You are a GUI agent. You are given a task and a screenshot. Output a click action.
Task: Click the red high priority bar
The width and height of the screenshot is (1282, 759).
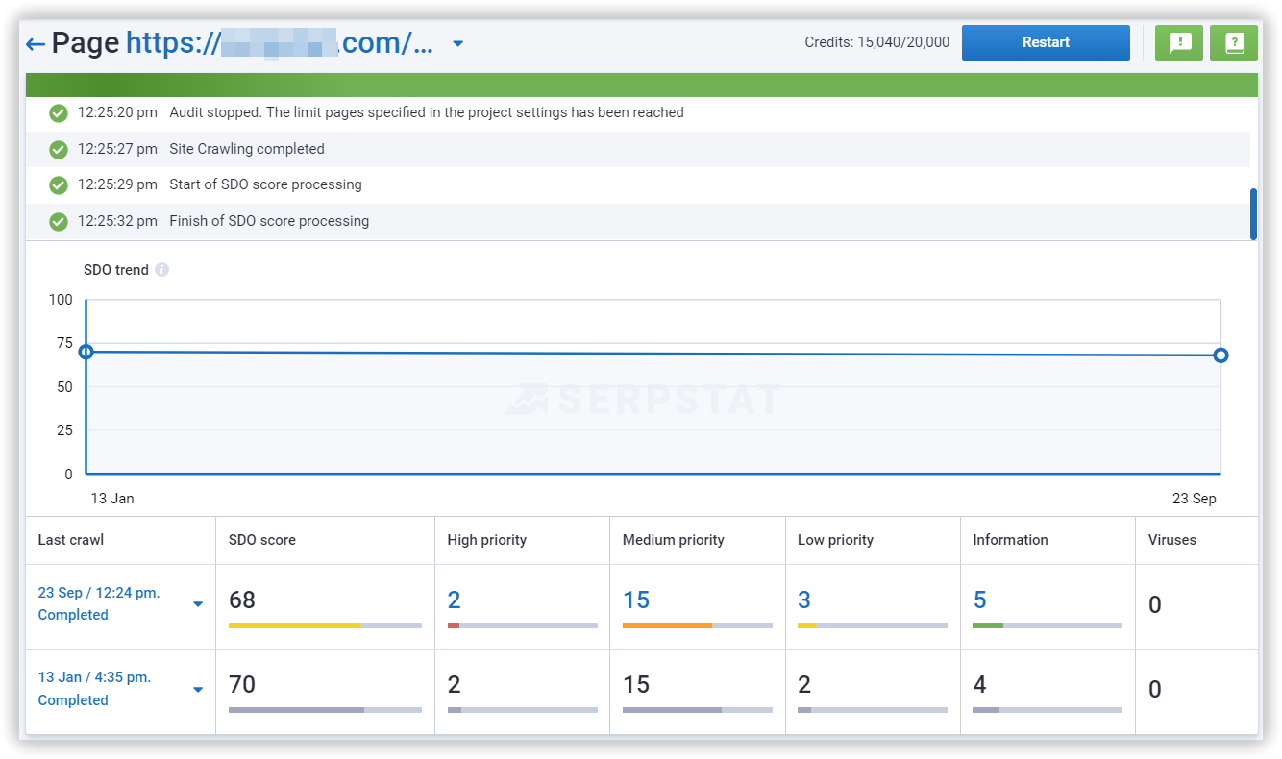coord(454,625)
